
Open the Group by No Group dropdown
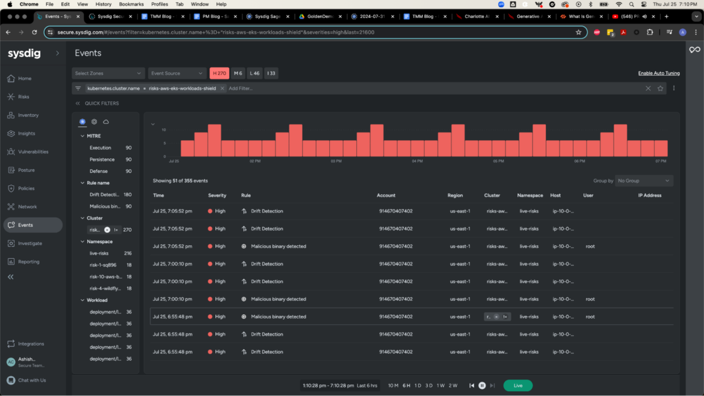[x=644, y=180]
